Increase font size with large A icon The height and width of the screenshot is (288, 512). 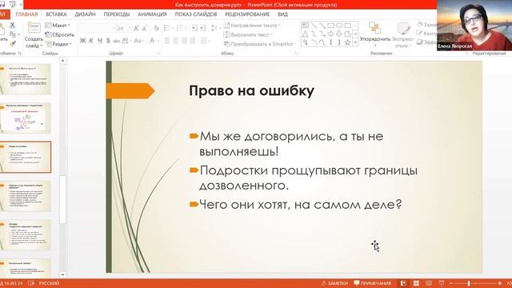coord(137,29)
